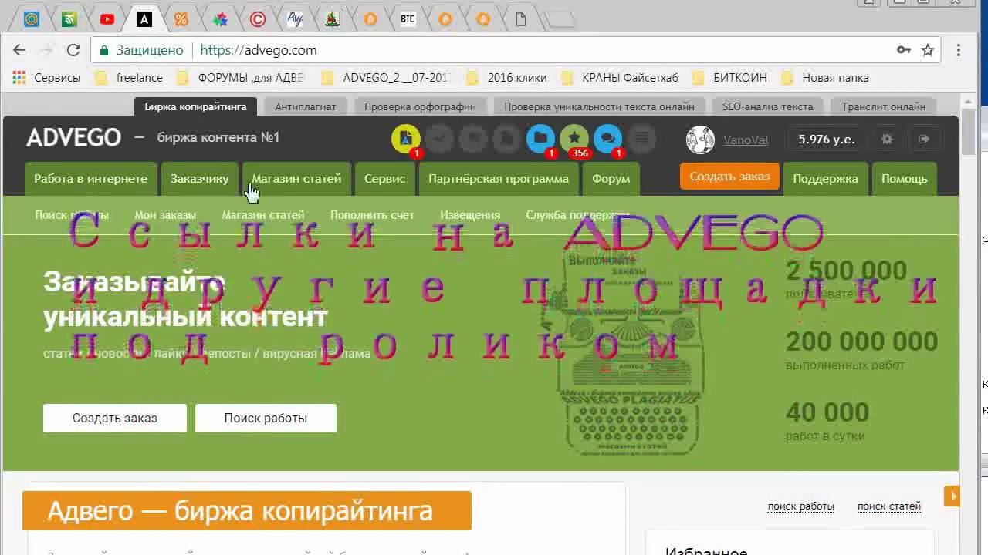The width and height of the screenshot is (988, 555).
Task: Switch to the red copyright C tab
Action: pyautogui.click(x=257, y=19)
